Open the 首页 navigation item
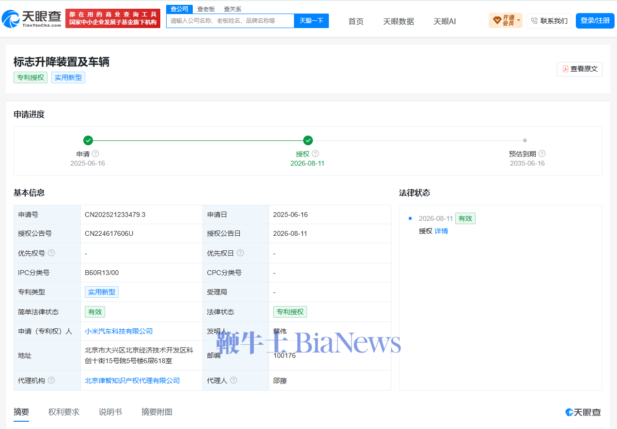Image resolution: width=617 pixels, height=429 pixels. [x=356, y=21]
